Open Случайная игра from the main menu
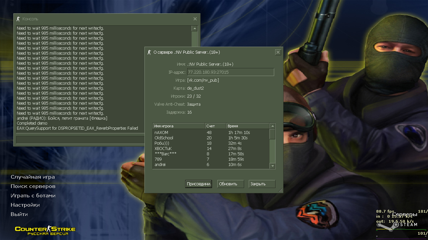Screen dimensions: 428x240 [x=33, y=177]
